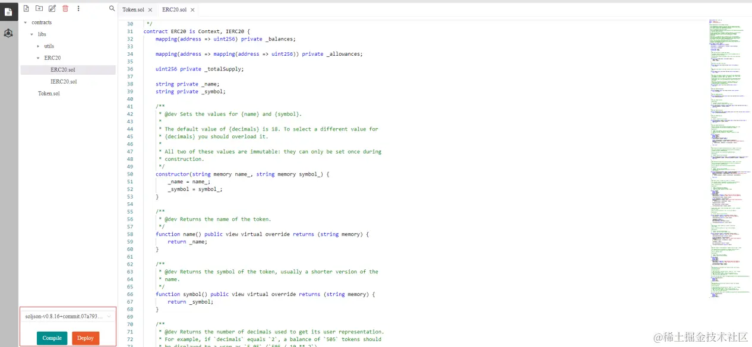752x347 pixels.
Task: Click the 'return _symbol;' statement
Action: tap(191, 302)
